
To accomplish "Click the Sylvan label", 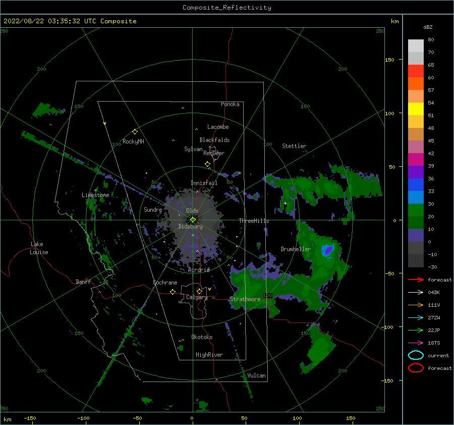I will (193, 149).
